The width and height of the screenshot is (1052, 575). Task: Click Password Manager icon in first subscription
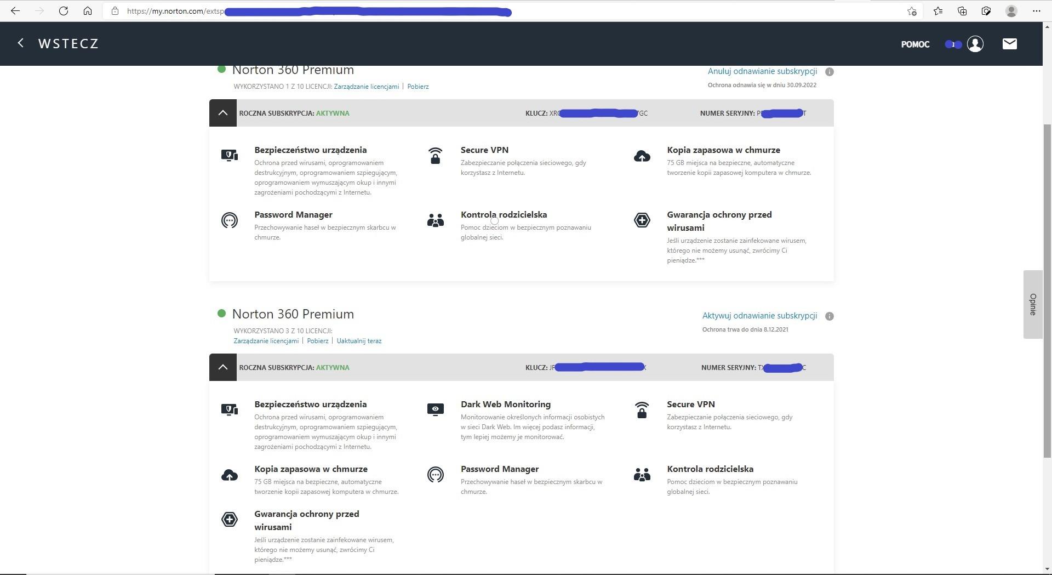[230, 220]
